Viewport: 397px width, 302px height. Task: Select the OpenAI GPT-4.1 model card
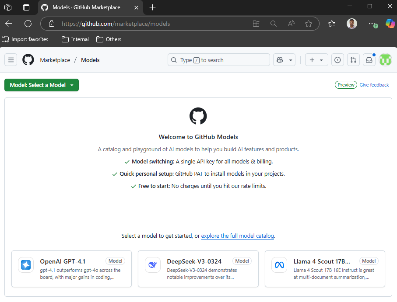(72, 269)
